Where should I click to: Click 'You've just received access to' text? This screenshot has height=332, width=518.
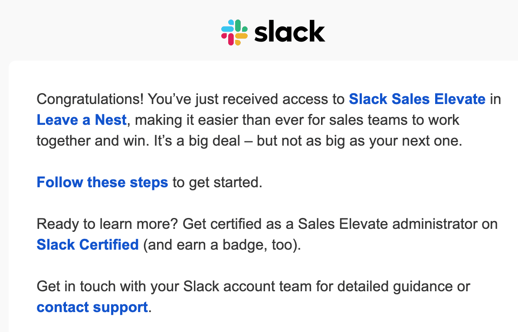tap(246, 99)
